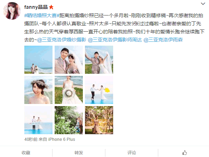This screenshot has height=157, width=209.
Task: Click the 评论 (comment) button
Action: (132, 153)
